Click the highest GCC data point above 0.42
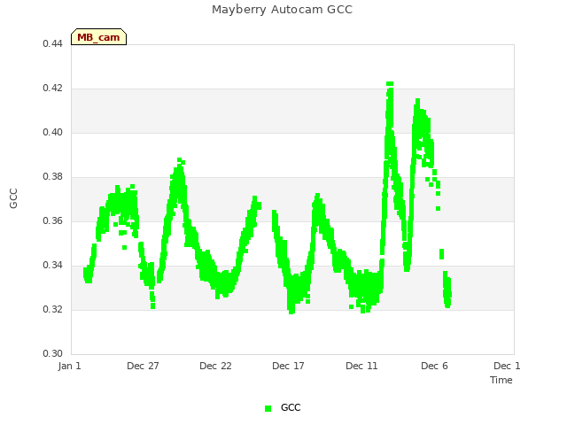The image size is (567, 425). pos(390,84)
